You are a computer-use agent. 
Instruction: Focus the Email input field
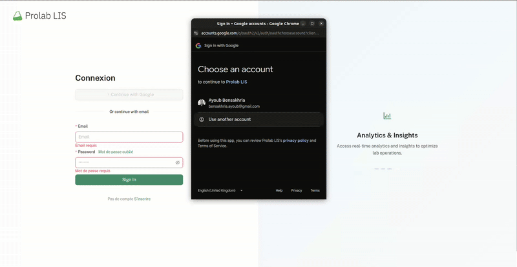[129, 137]
